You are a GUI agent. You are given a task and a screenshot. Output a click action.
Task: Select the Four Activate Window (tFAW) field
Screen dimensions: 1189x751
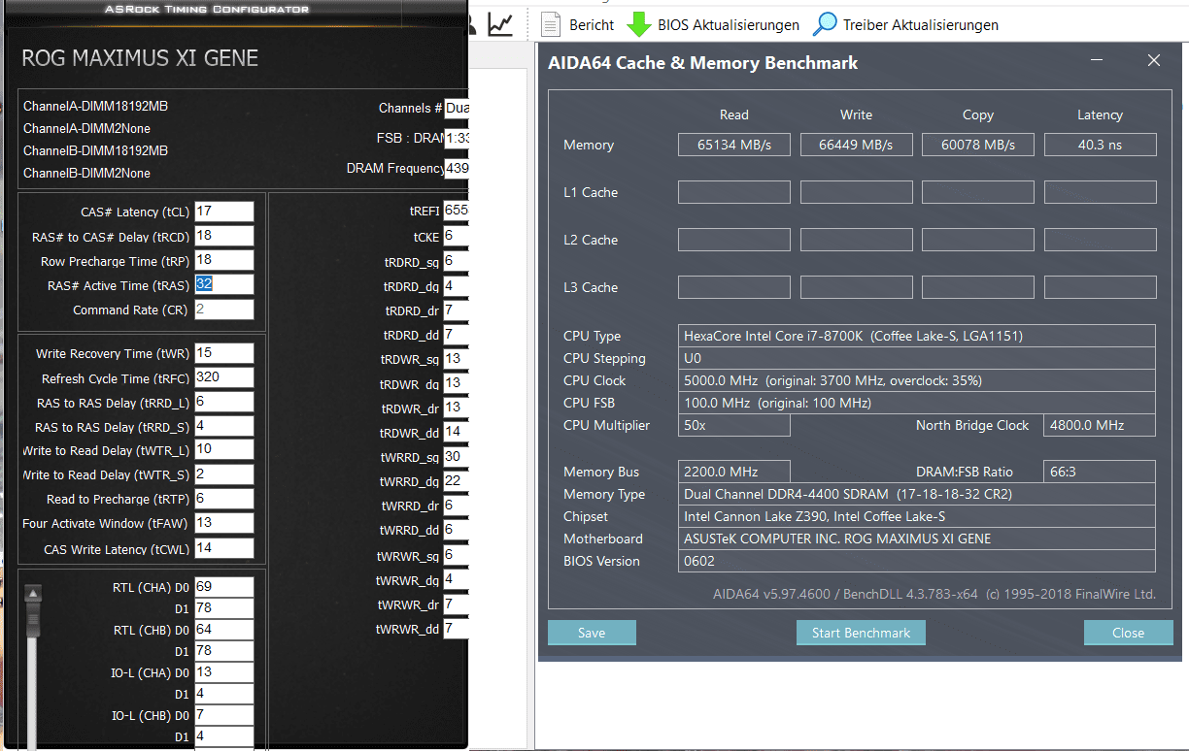click(x=224, y=523)
